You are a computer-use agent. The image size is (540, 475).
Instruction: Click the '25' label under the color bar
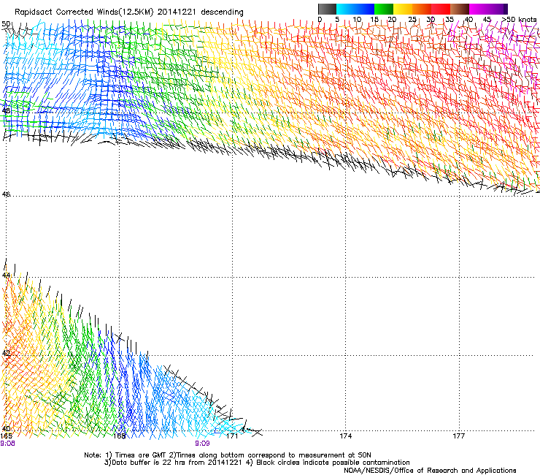tap(412, 19)
